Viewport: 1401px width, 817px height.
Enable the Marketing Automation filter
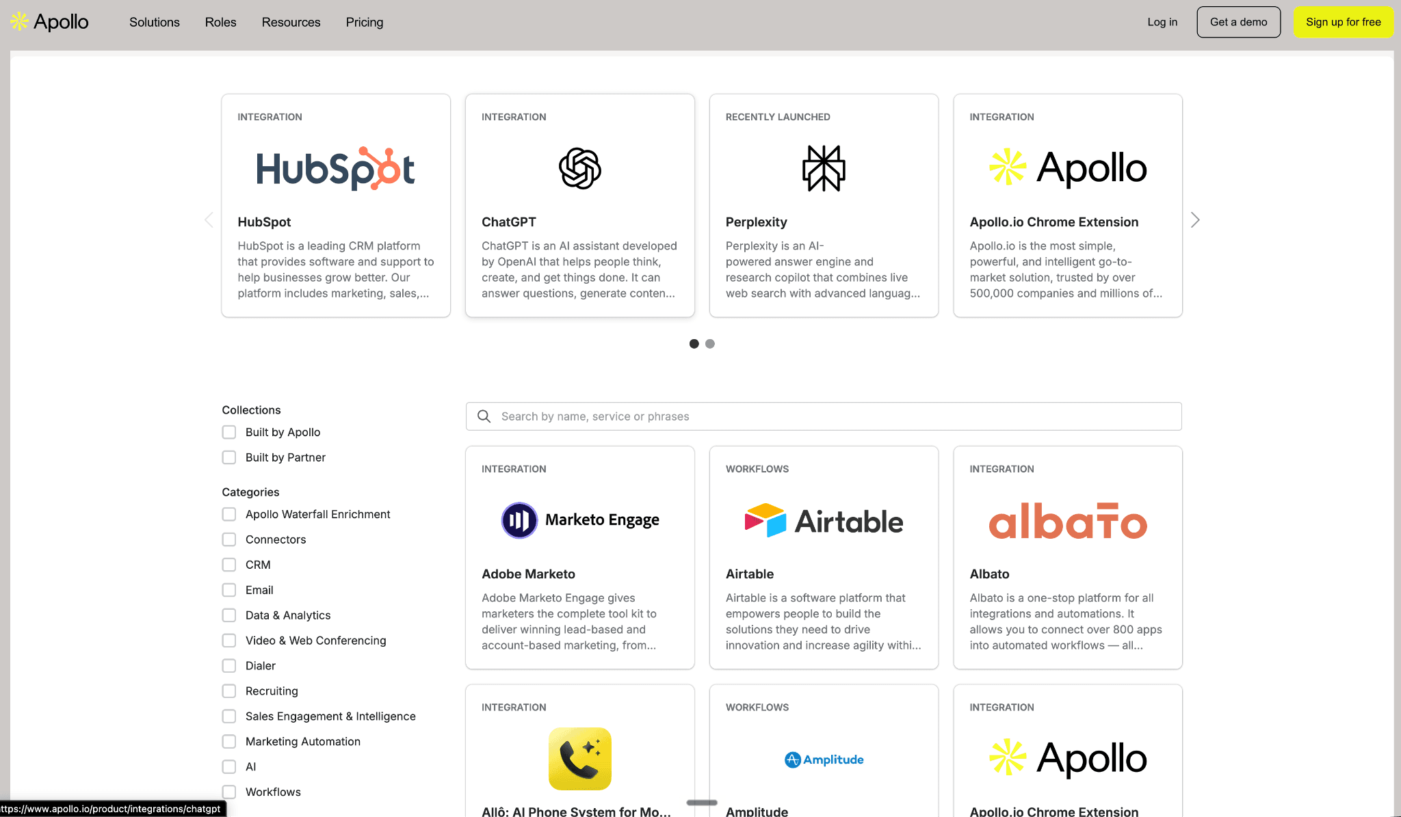coord(229,742)
